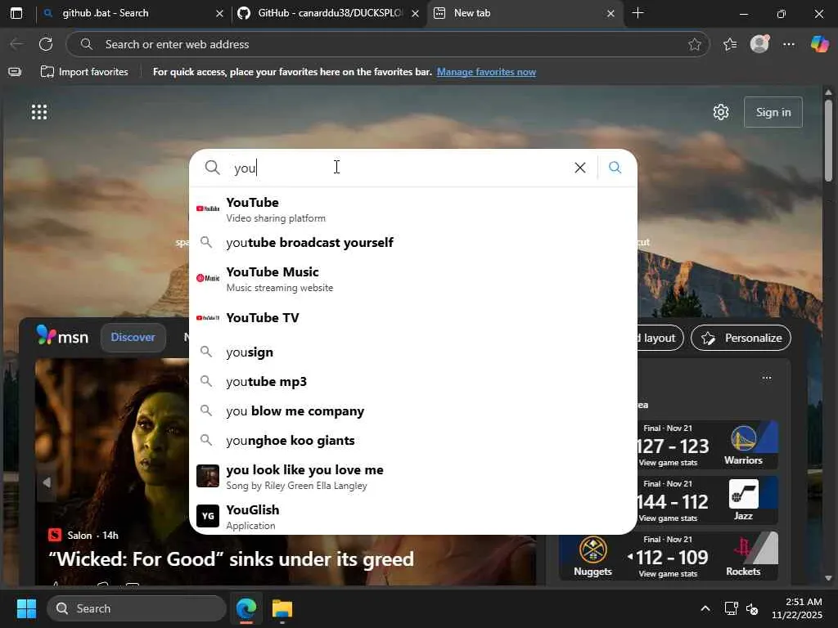Select the YouTube TV suggestion

pos(413,318)
